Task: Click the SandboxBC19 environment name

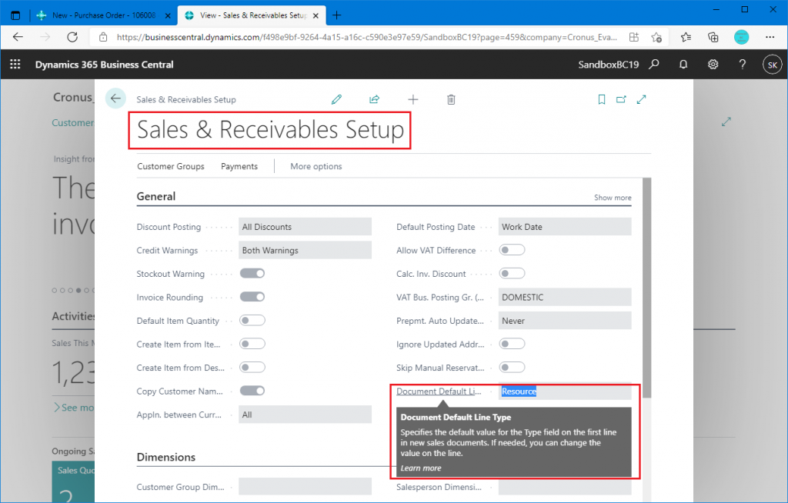Action: click(608, 65)
